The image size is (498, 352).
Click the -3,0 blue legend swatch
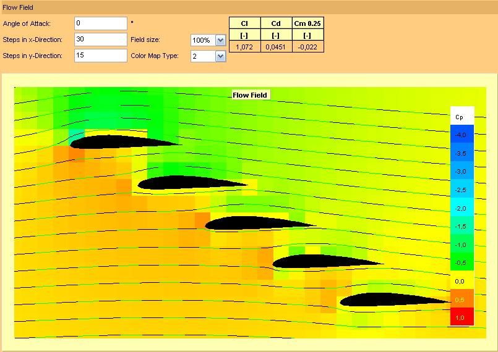click(x=462, y=170)
